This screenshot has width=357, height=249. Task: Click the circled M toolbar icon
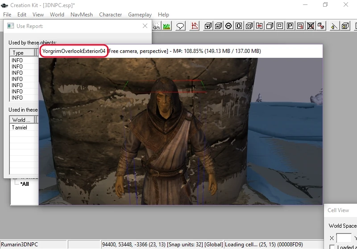pos(228,26)
